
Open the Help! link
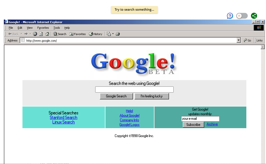click(129, 111)
